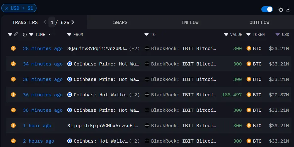Click BTC token icon in 1 hour row
The image size is (294, 147).
pos(249,125)
